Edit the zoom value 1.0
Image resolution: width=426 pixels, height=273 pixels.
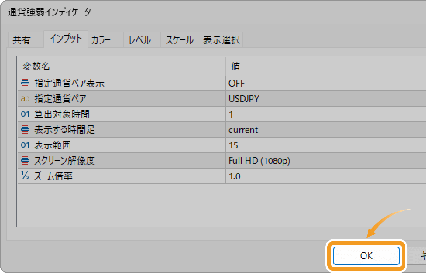point(326,176)
